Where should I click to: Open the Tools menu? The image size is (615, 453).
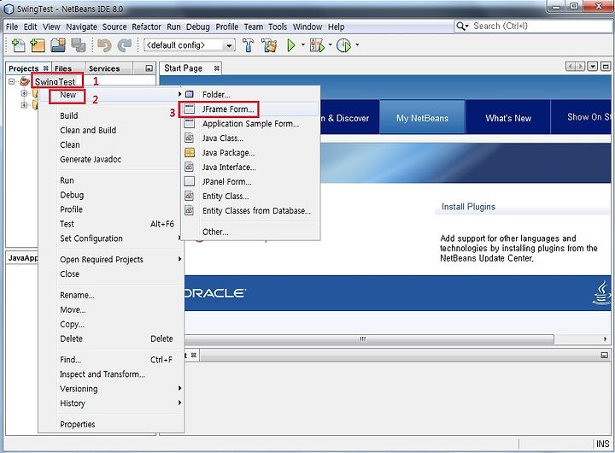[x=278, y=26]
